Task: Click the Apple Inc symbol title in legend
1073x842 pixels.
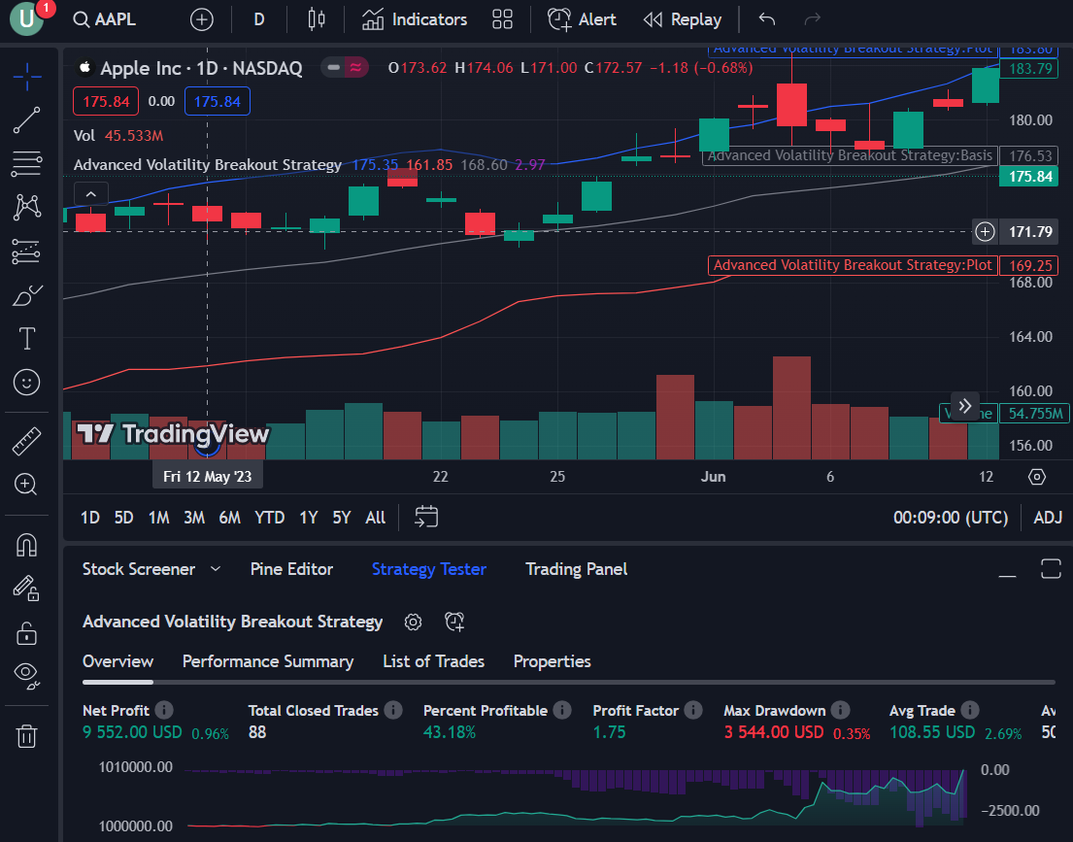Action: pyautogui.click(x=200, y=68)
